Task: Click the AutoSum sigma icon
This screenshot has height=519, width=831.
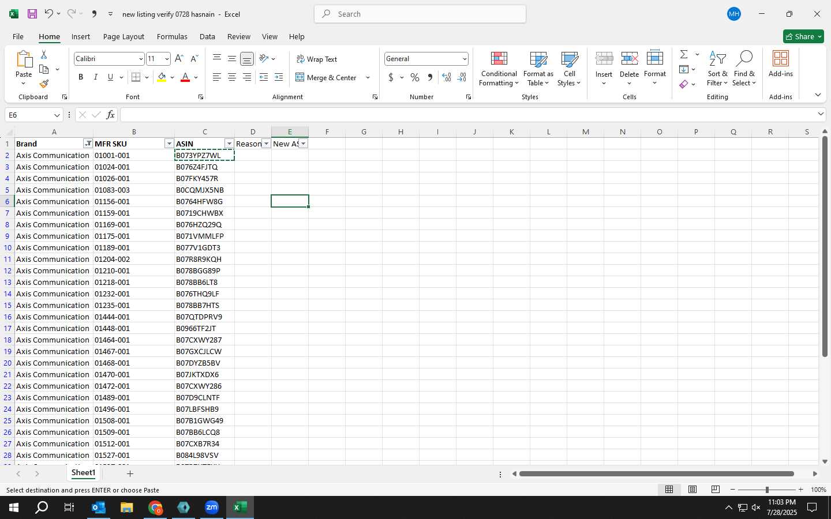Action: pyautogui.click(x=684, y=54)
